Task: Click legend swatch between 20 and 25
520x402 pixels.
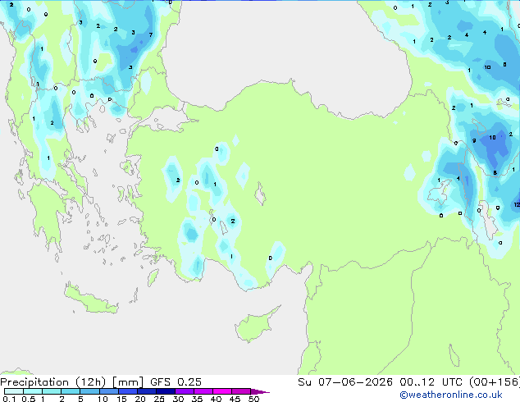Action: (147, 391)
